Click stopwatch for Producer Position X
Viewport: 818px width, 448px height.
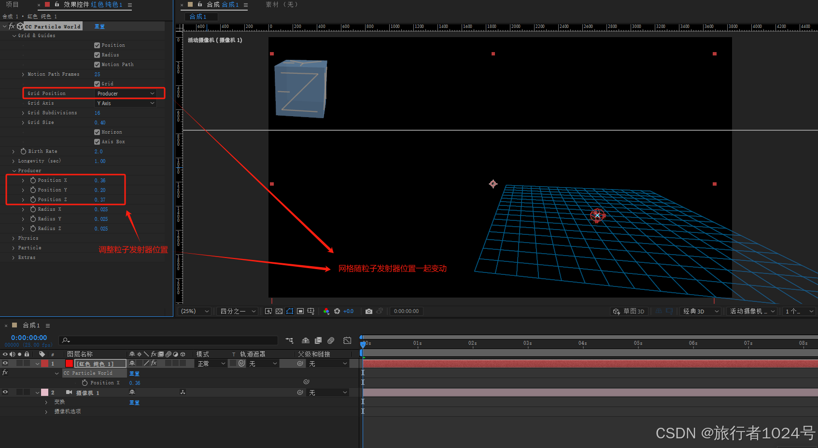point(33,180)
